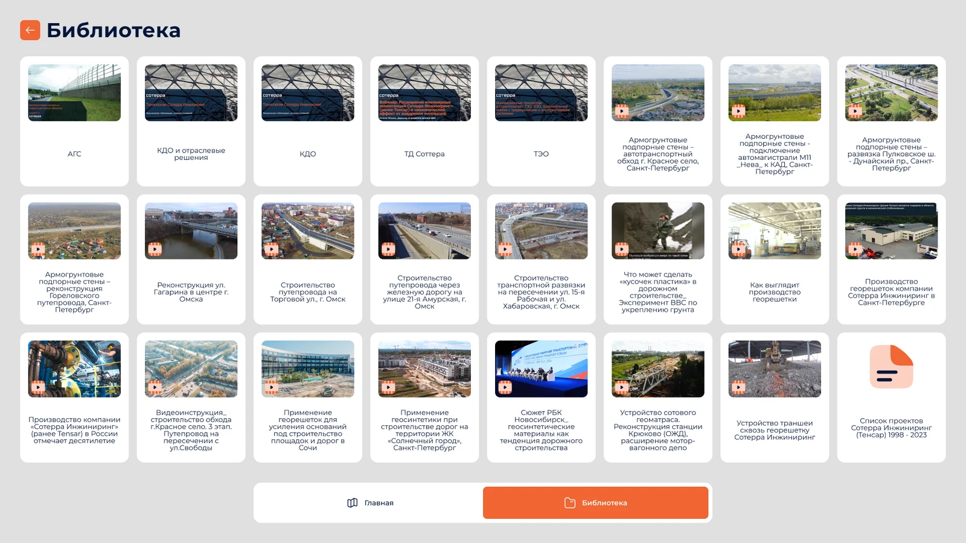Click the document icon for Список проектов
This screenshot has width=966, height=543.
pos(891,366)
